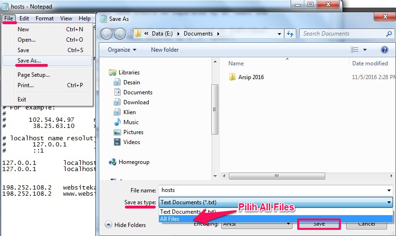The height and width of the screenshot is (236, 396).
Task: Click the File name input field
Action: [275, 190]
